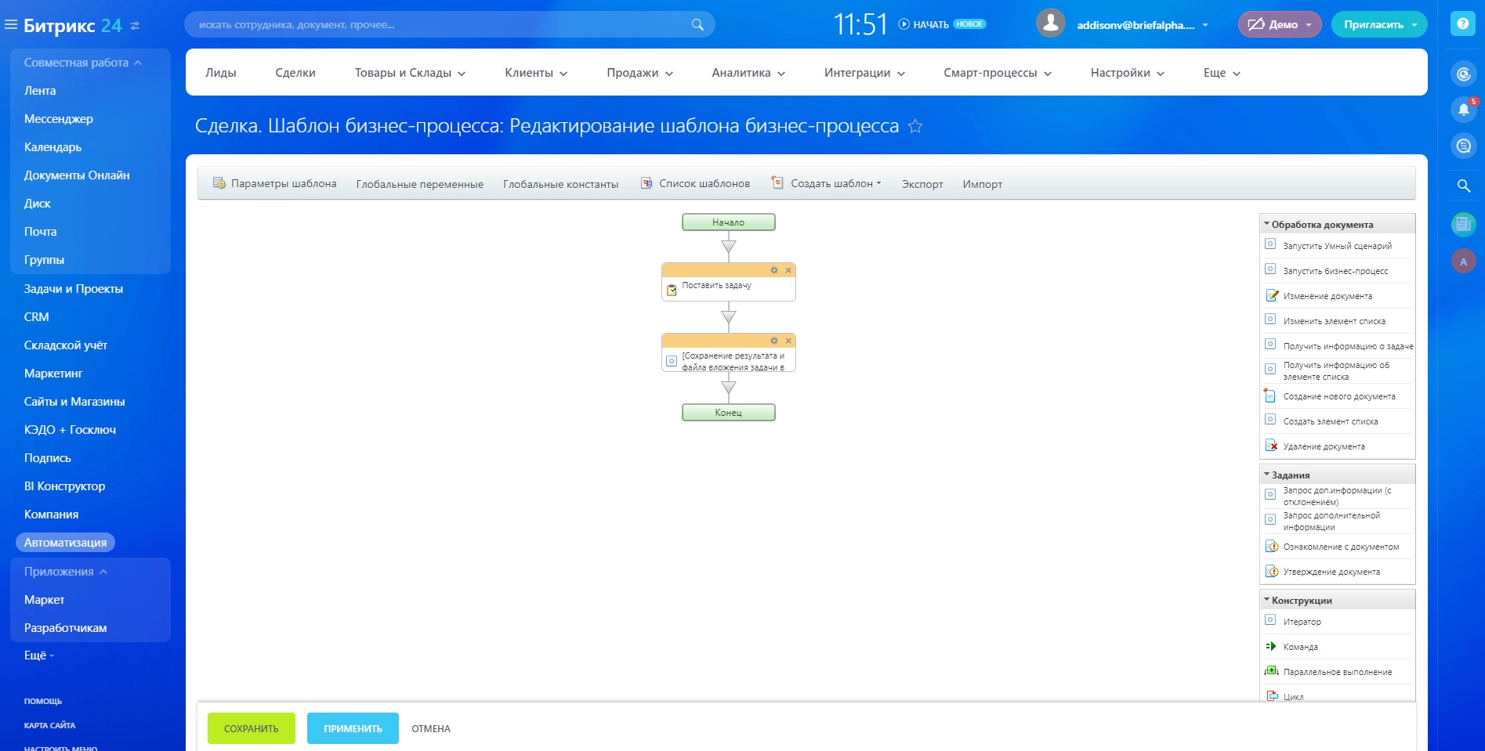
Task: Select the Удаление документа action
Action: (1323, 446)
